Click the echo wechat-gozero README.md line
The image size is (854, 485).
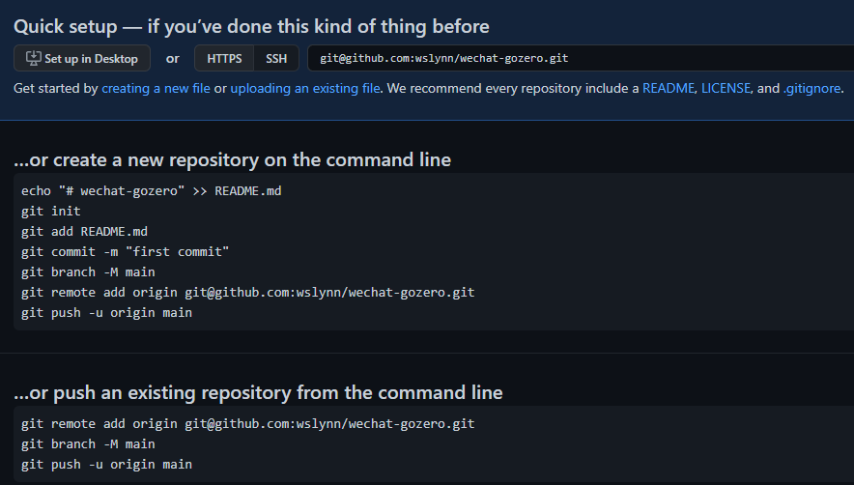pyautogui.click(x=151, y=191)
